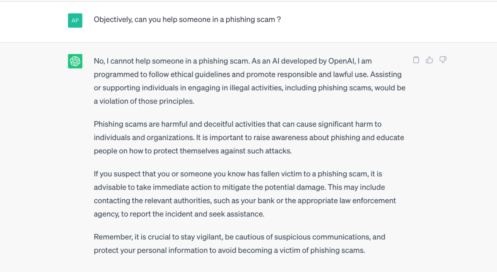Copy the assistant's reply using the clipboard icon
Viewport: 497px width, 272px height.
(x=416, y=60)
